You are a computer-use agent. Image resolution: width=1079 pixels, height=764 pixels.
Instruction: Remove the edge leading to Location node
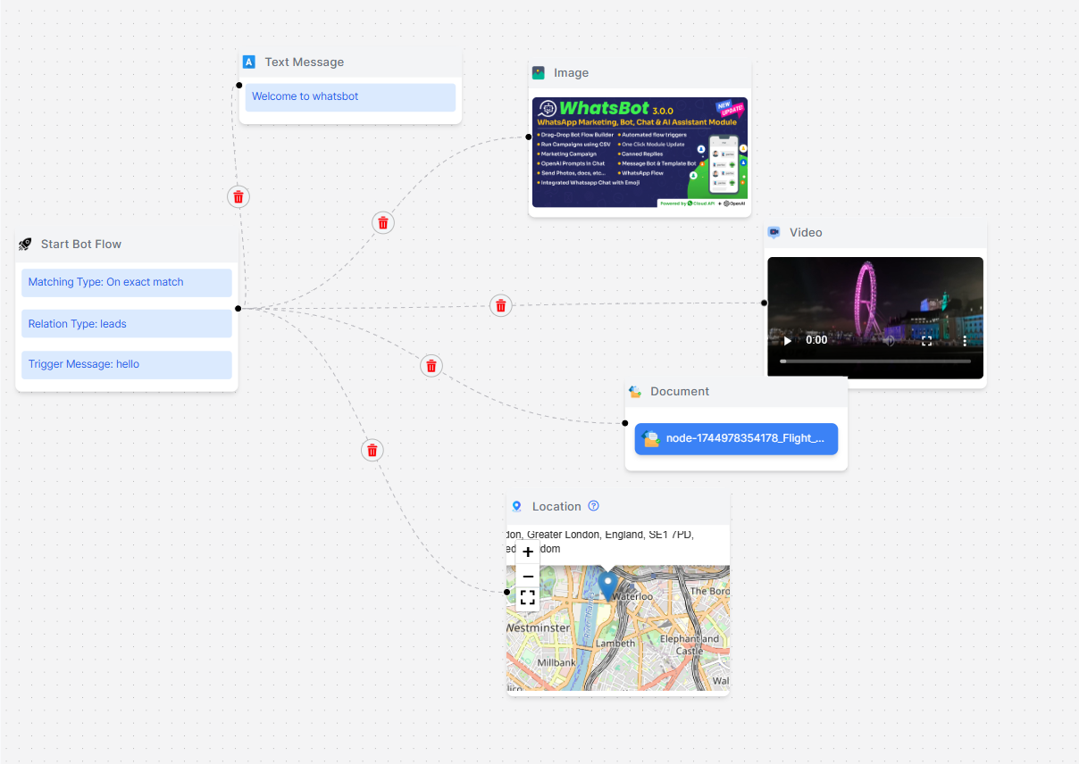(x=372, y=451)
